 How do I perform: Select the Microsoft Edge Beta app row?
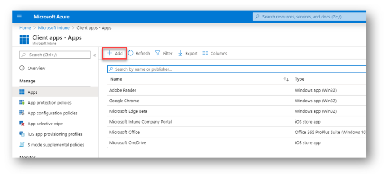point(237,111)
